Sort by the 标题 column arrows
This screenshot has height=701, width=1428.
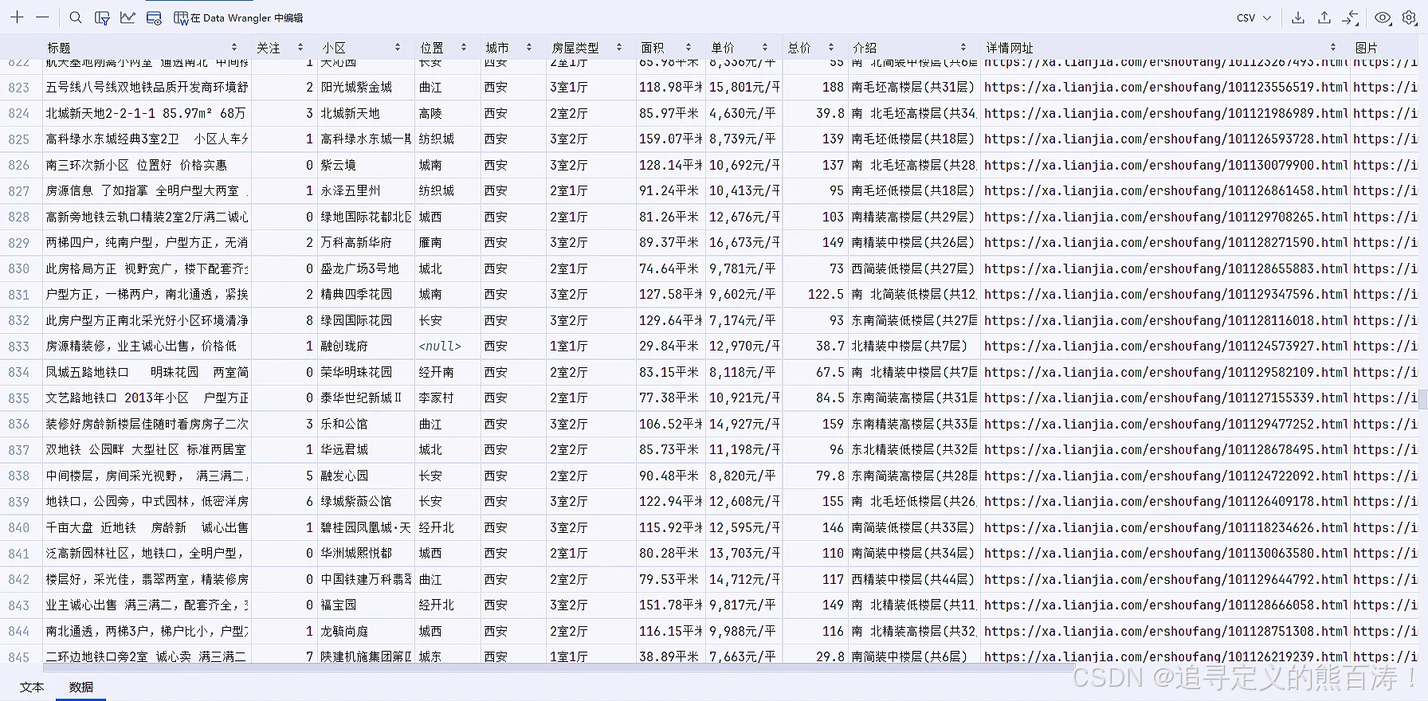point(234,48)
